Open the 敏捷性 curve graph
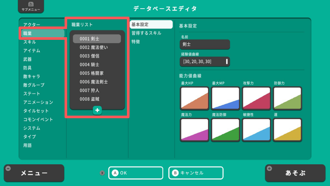 click(256, 130)
